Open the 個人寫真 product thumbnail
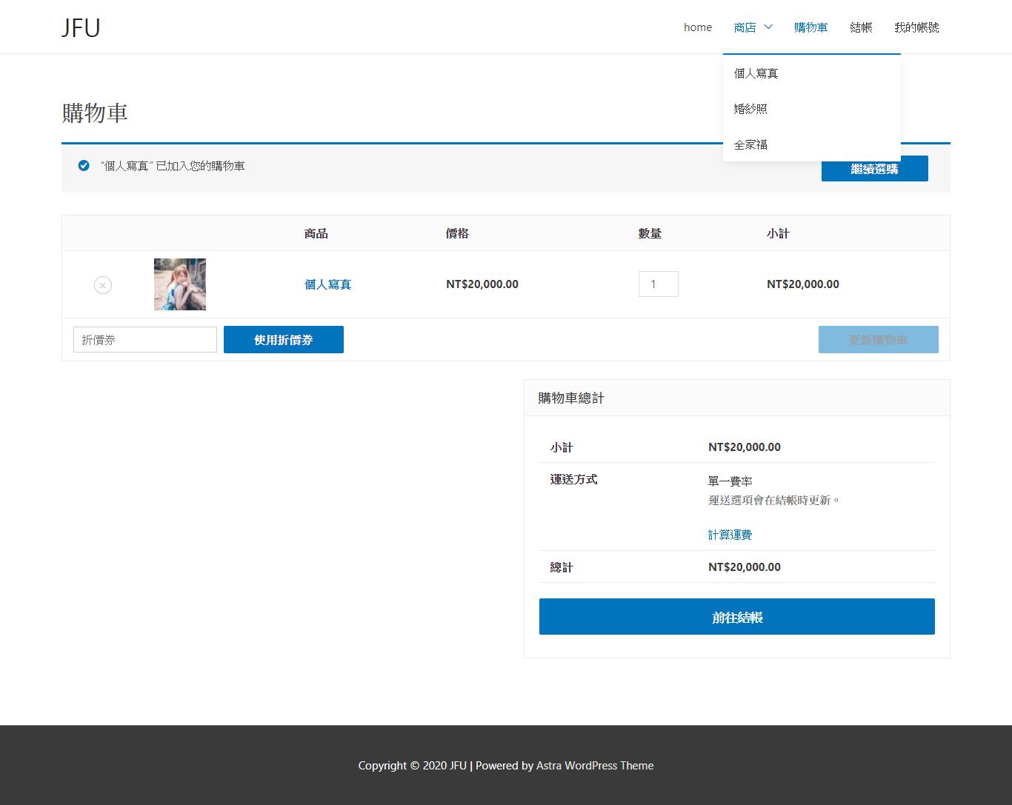The image size is (1012, 805). tap(180, 284)
